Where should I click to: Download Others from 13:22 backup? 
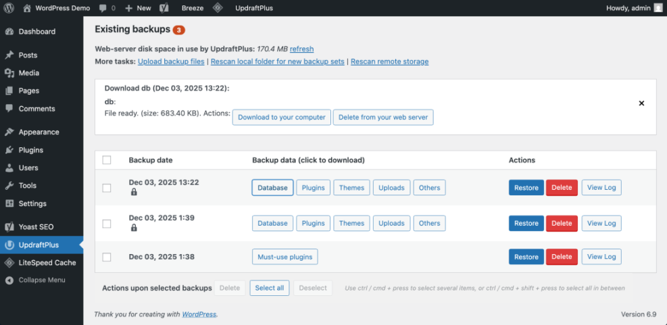click(x=430, y=188)
